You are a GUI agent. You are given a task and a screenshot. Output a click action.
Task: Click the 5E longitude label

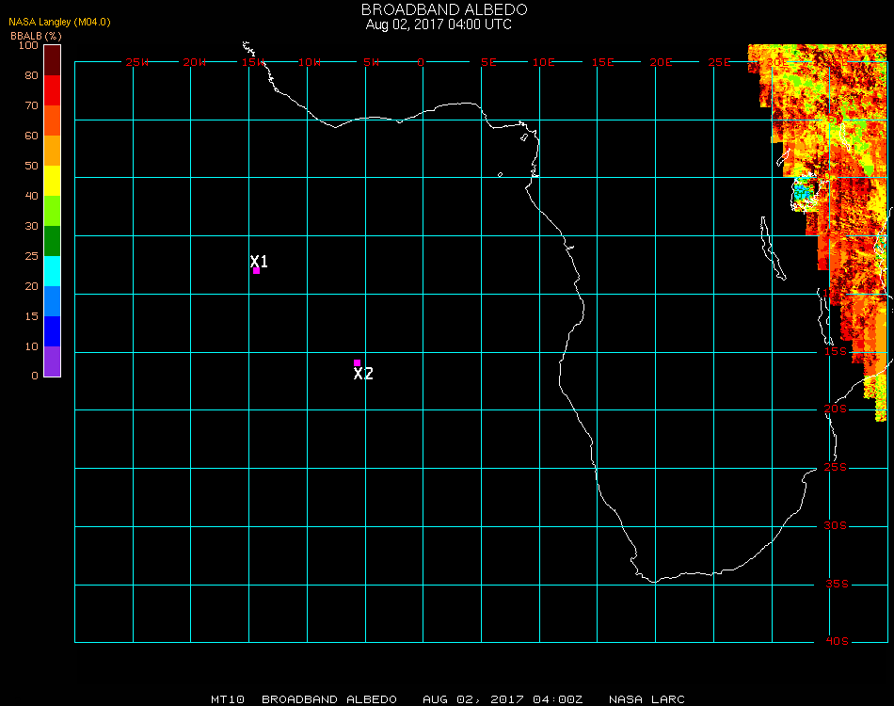click(488, 62)
